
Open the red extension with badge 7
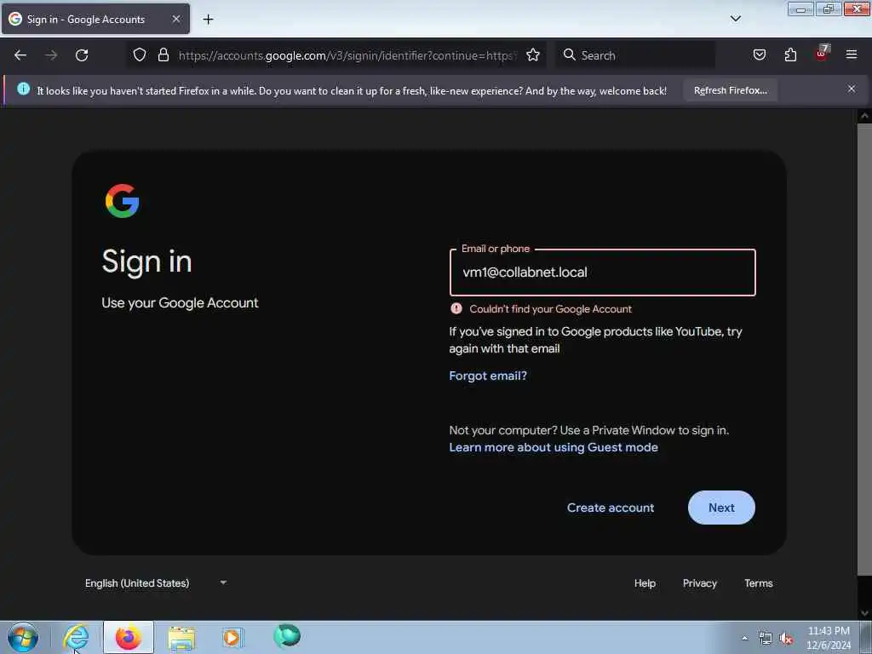[822, 54]
